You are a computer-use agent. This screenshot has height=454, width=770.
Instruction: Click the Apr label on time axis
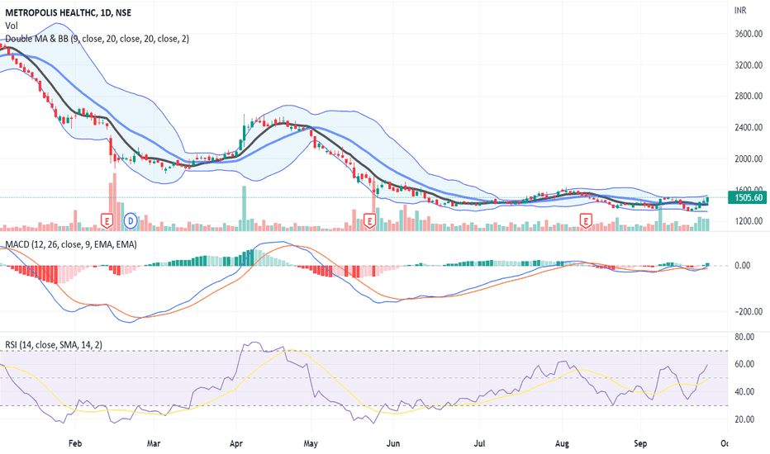[x=236, y=444]
